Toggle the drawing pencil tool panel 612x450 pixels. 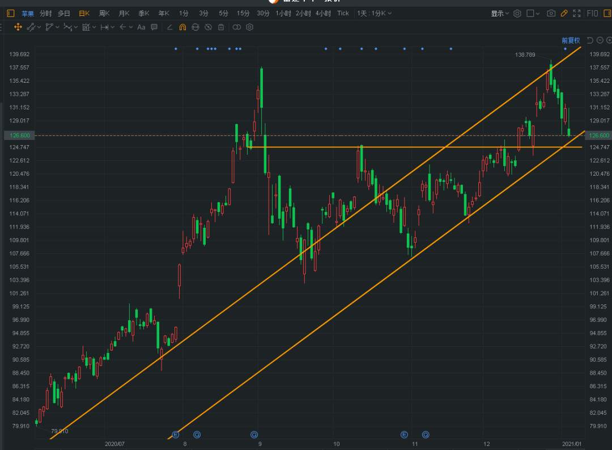click(564, 13)
